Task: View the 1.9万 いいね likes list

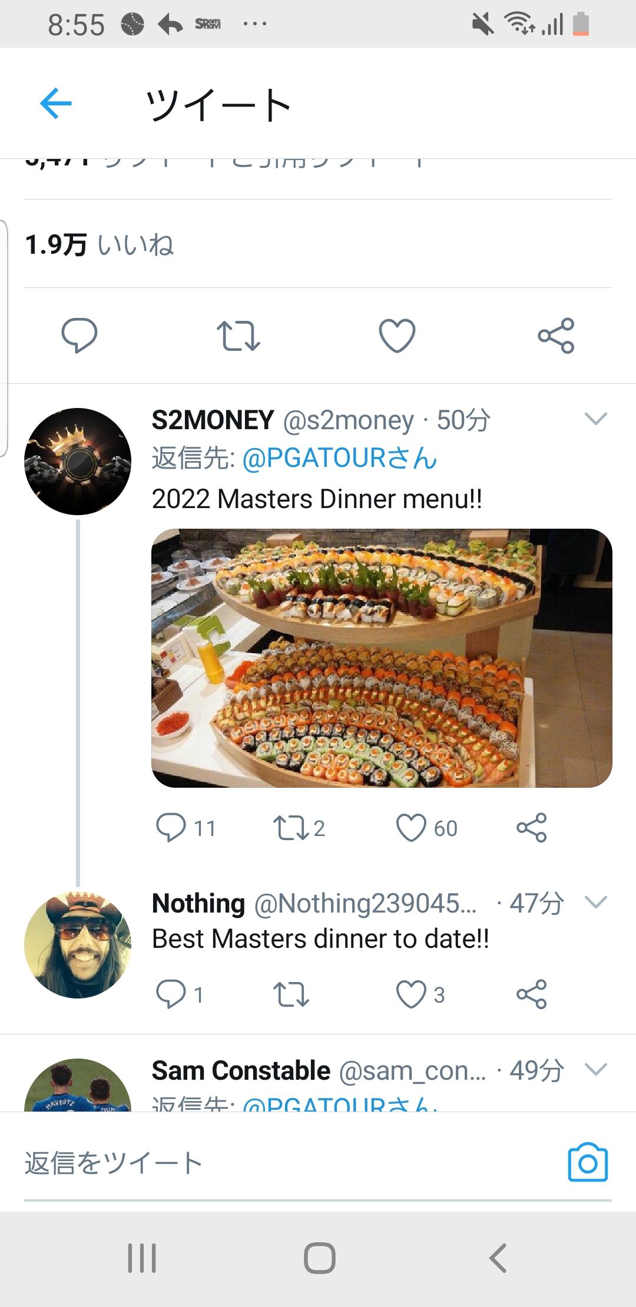Action: [100, 244]
